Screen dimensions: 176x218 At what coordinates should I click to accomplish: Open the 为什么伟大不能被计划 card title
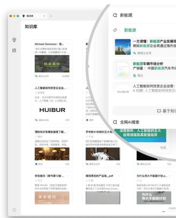click(x=152, y=176)
